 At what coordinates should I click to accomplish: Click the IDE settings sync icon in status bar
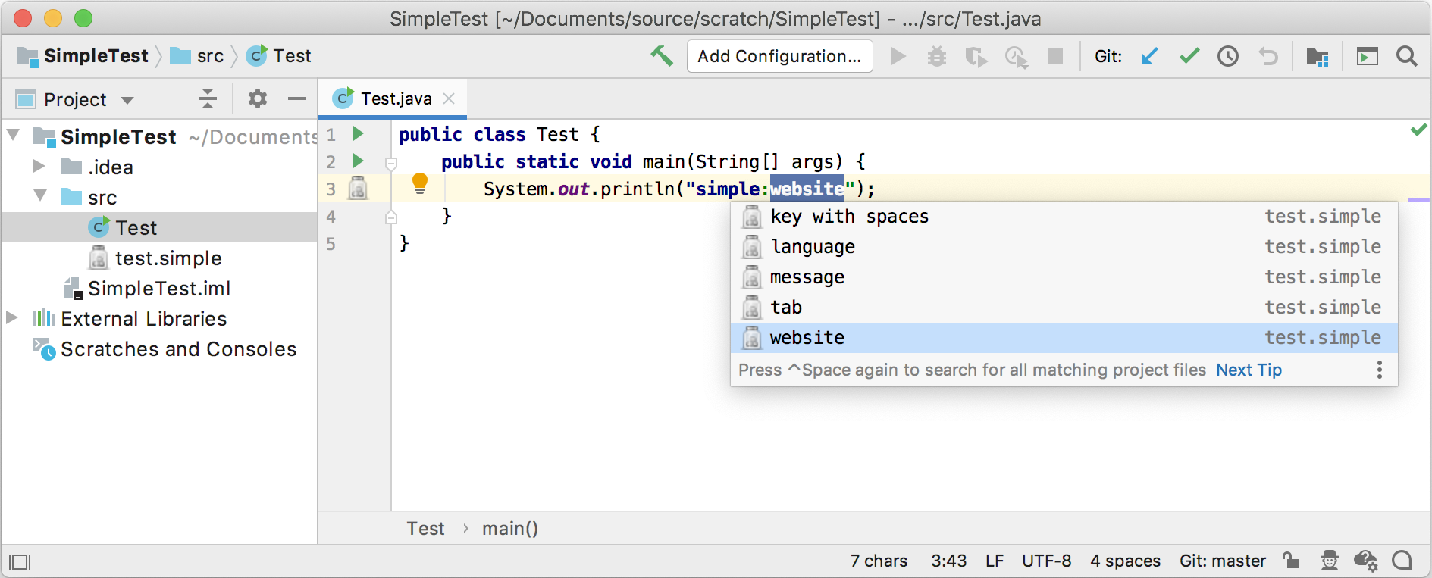pos(1365,561)
